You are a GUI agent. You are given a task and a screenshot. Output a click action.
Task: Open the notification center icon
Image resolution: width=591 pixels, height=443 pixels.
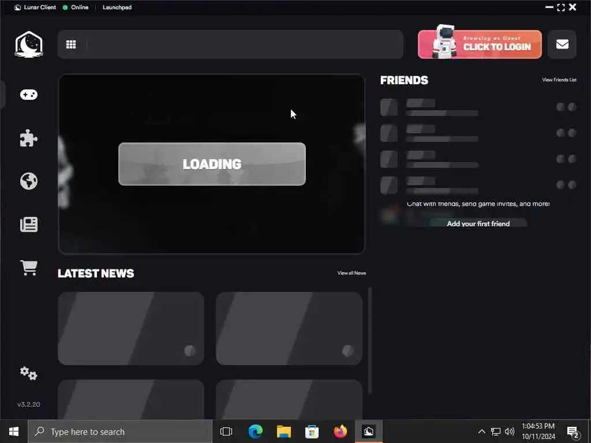(573, 431)
